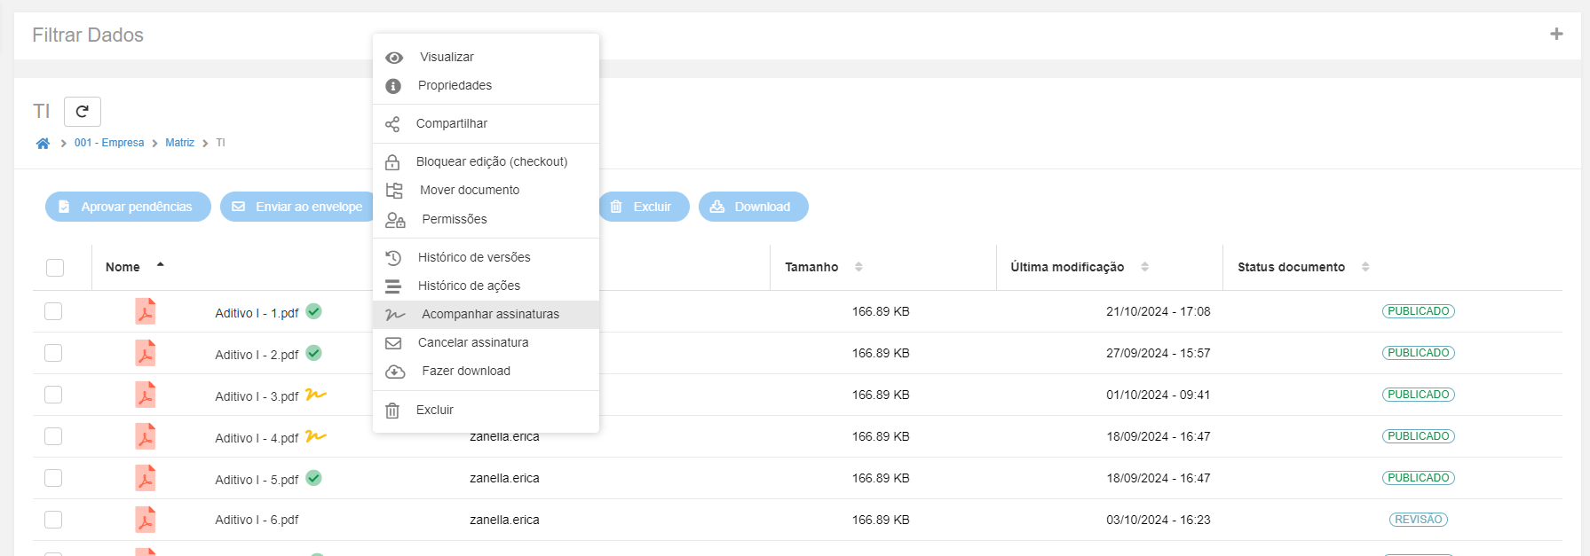Viewport: 1590px width, 556px height.
Task: Click file name Aditivo I - 6.pdf
Action: click(257, 520)
